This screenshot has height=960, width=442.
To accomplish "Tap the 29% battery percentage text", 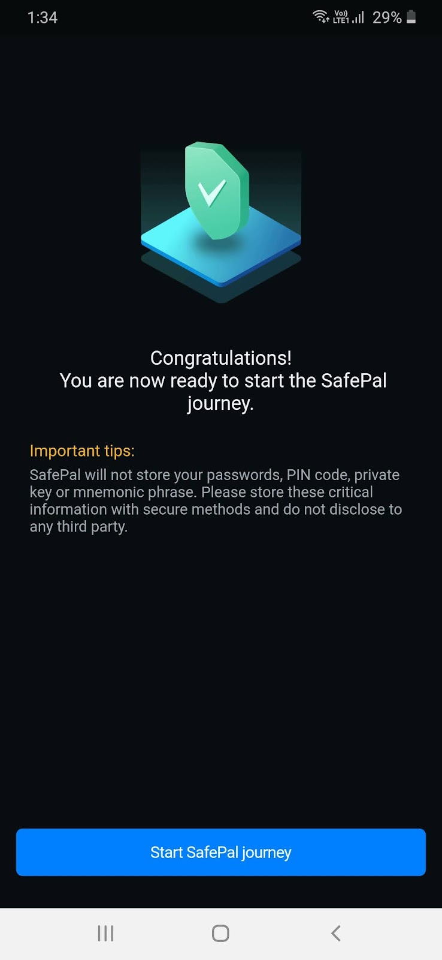I will (387, 17).
